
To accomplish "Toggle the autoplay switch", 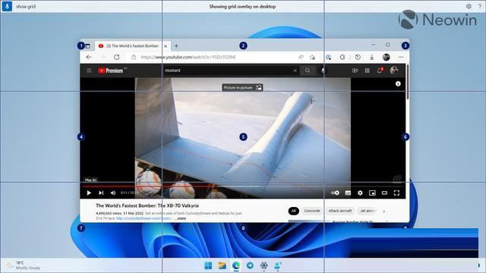I will pos(335,193).
